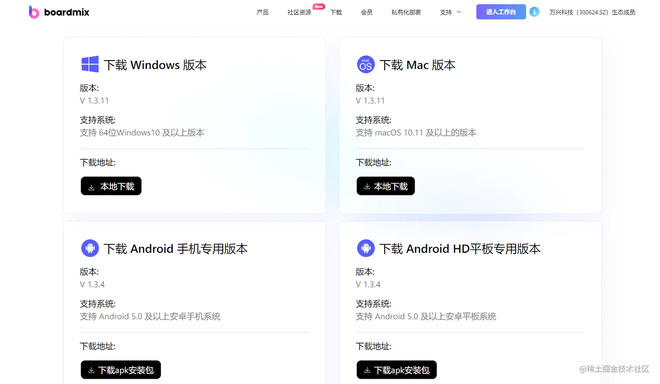Viewport: 660px width, 384px height.
Task: Click the download arrow on Windows 本地下载 button
Action: (92, 186)
